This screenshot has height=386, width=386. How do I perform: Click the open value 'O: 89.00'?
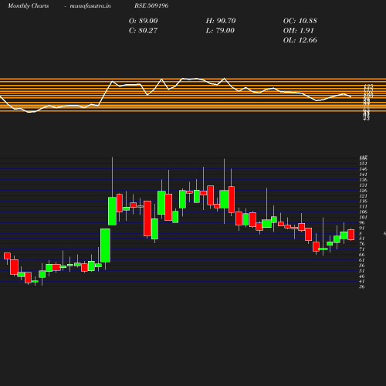pos(143,21)
